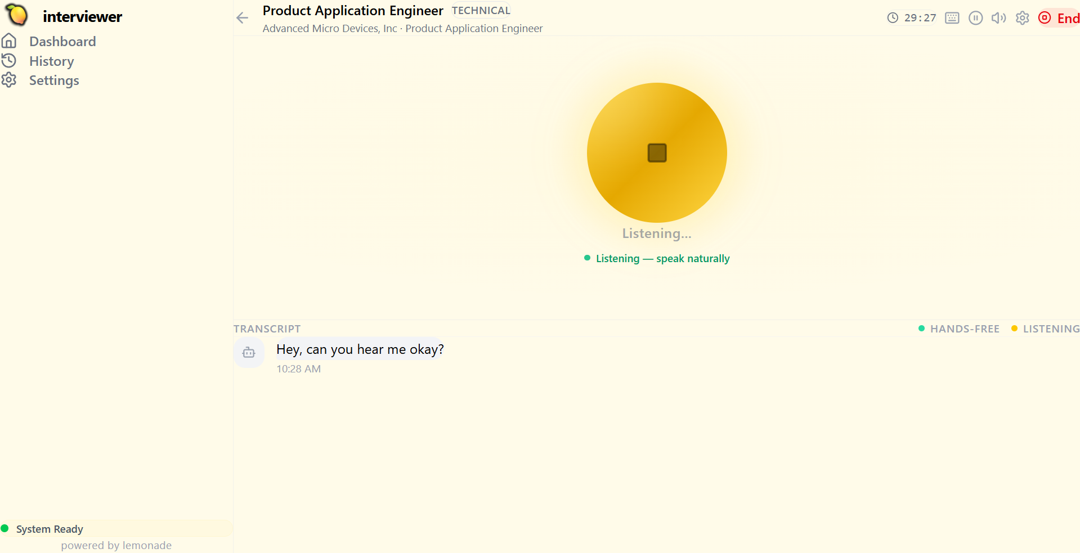End the interview session
1080x553 pixels.
(1059, 18)
